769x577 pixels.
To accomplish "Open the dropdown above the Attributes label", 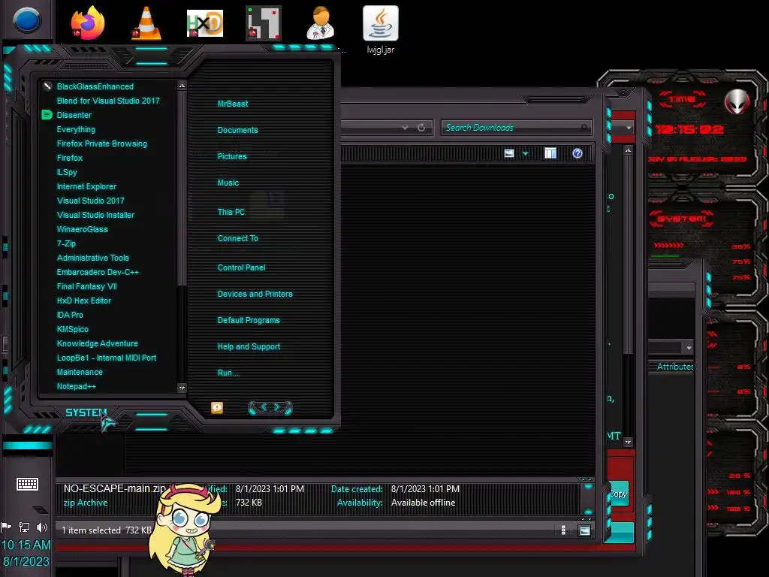I will [x=689, y=348].
